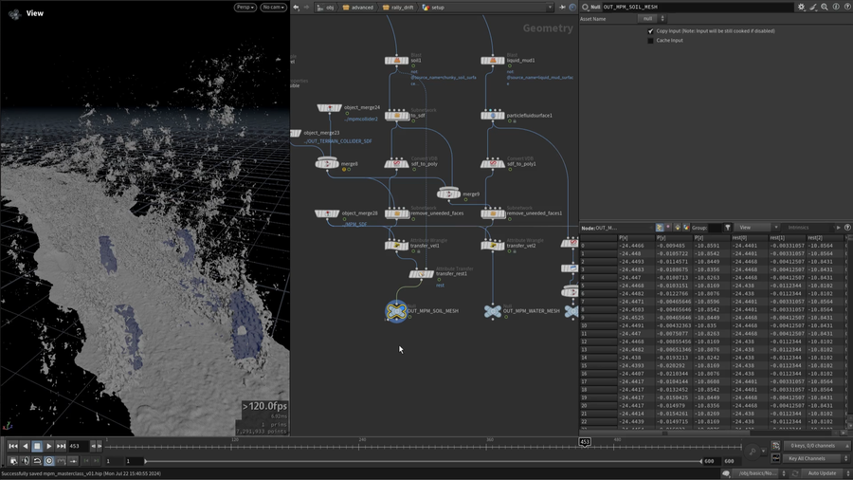Select the merge9 node icon
853x480 pixels.
[449, 194]
